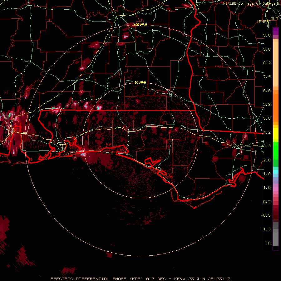Pick the purple top segment of the color scale
Screen dimensions: 281x281
click(x=276, y=31)
